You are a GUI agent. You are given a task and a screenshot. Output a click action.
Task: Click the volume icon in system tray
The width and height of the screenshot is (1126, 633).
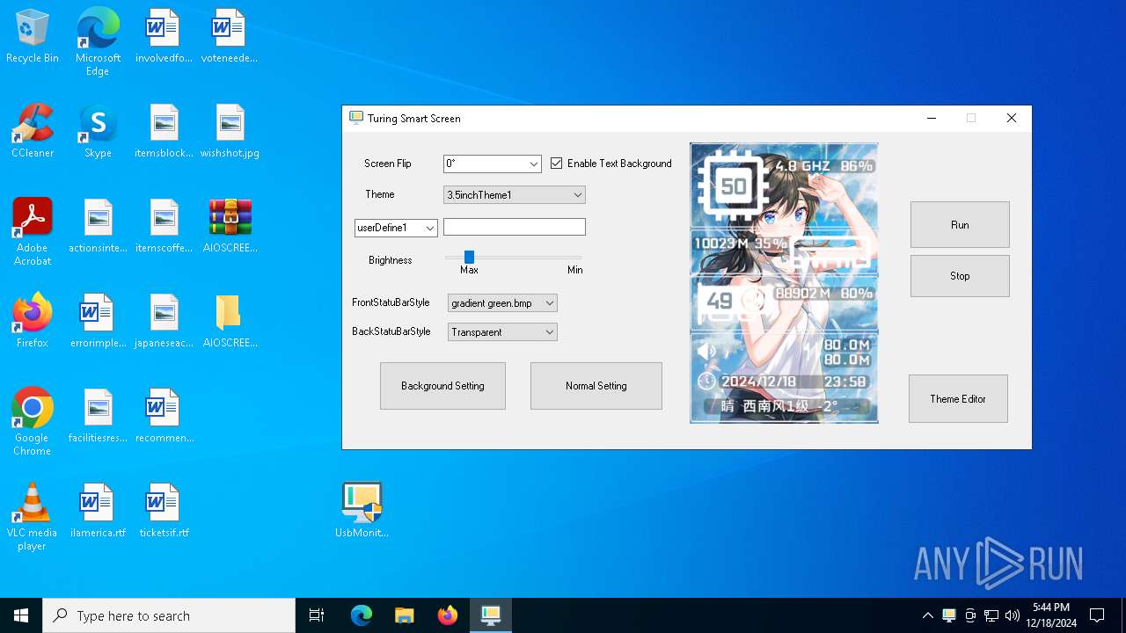tap(1013, 615)
